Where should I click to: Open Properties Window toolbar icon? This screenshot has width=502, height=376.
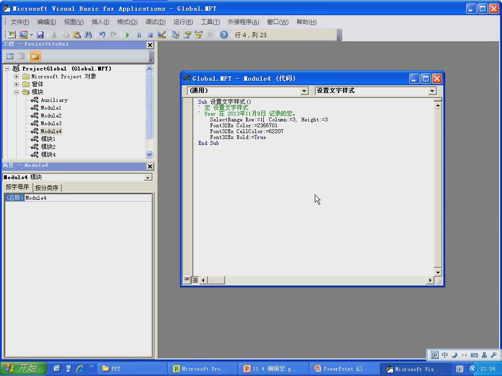click(x=187, y=35)
